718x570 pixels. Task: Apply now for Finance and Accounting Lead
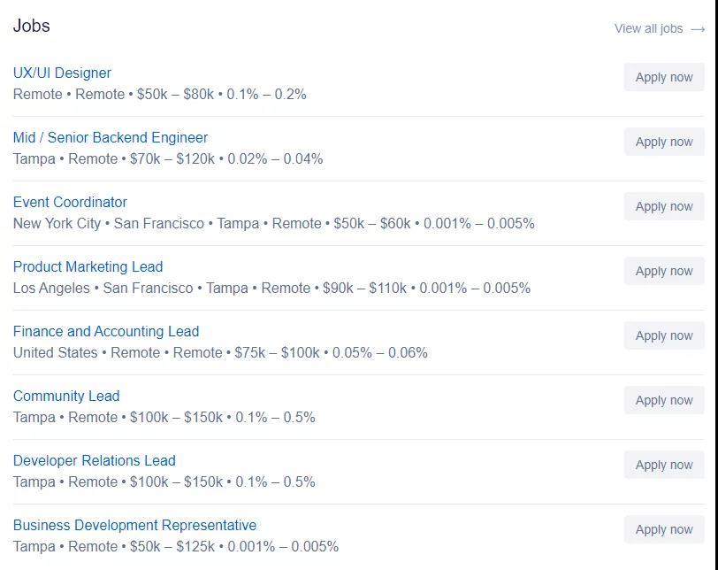pyautogui.click(x=663, y=335)
